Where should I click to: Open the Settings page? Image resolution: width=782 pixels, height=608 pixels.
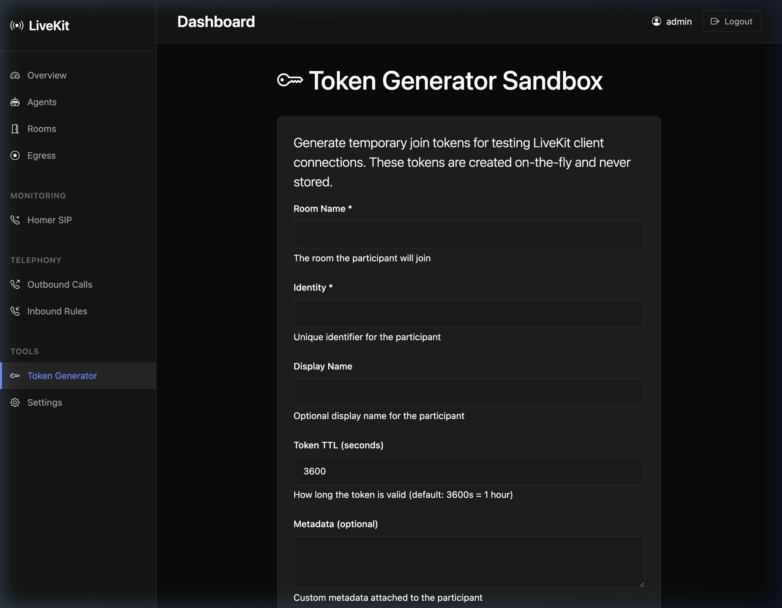pyautogui.click(x=78, y=403)
